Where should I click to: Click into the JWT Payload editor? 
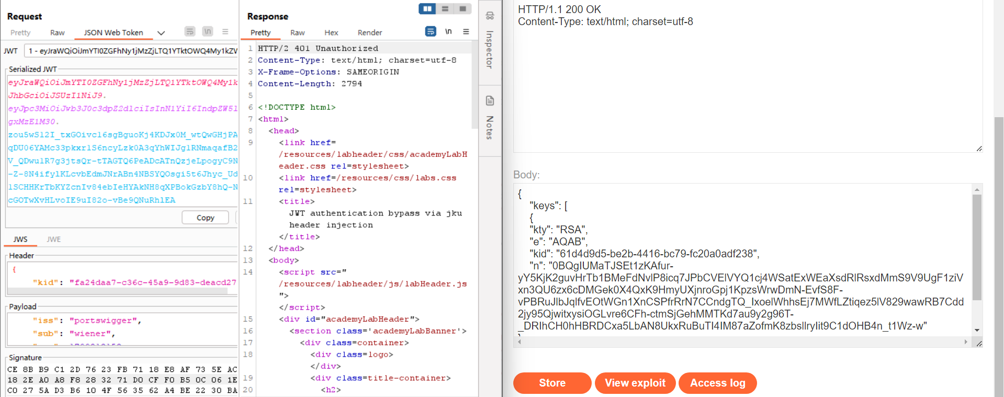[122, 330]
